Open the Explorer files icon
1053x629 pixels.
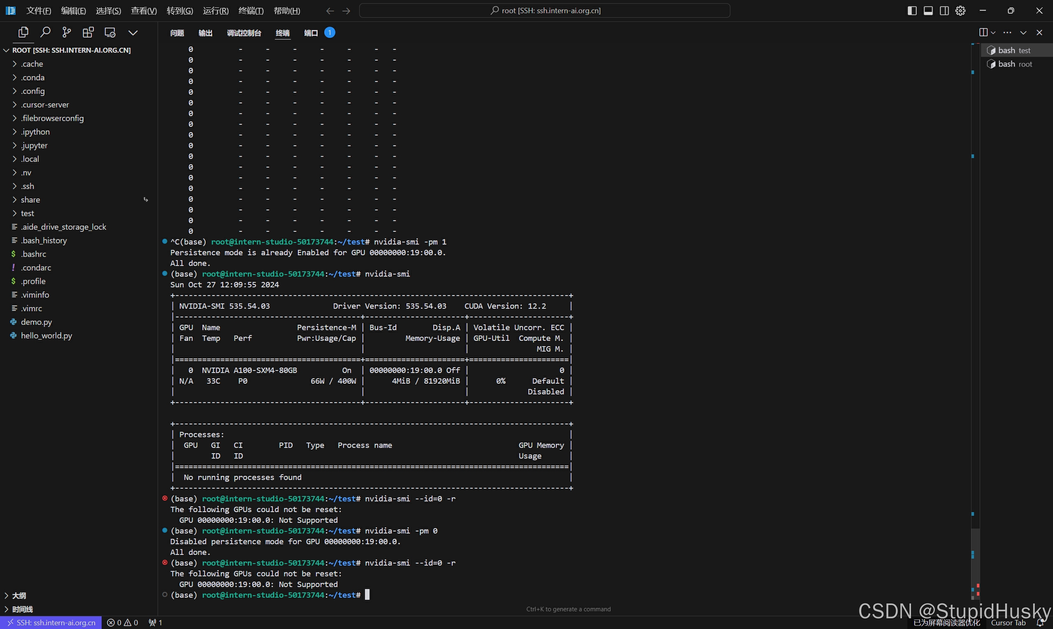pyautogui.click(x=23, y=33)
